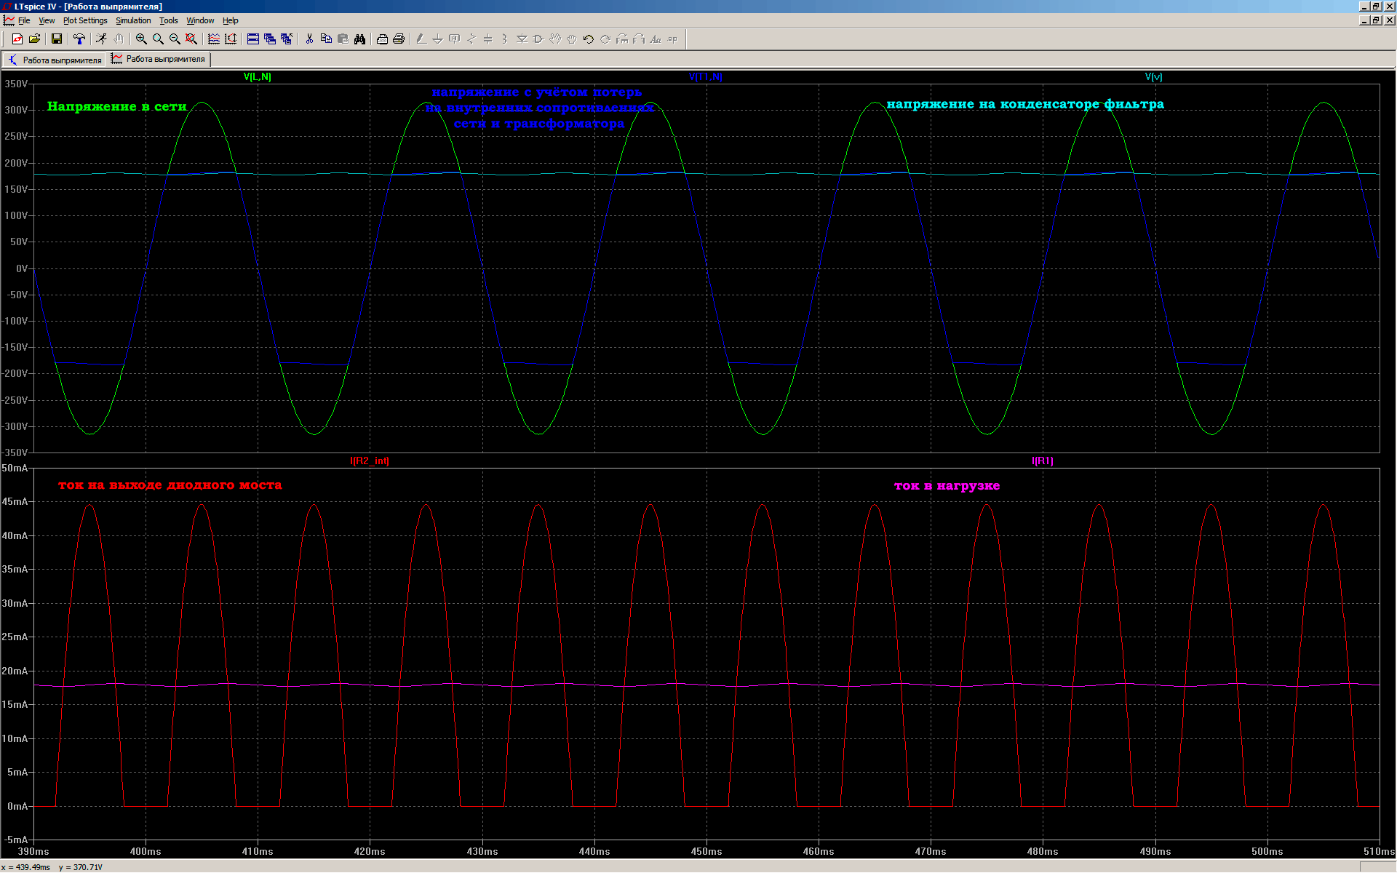Open the Plot Settings menu

(x=85, y=20)
